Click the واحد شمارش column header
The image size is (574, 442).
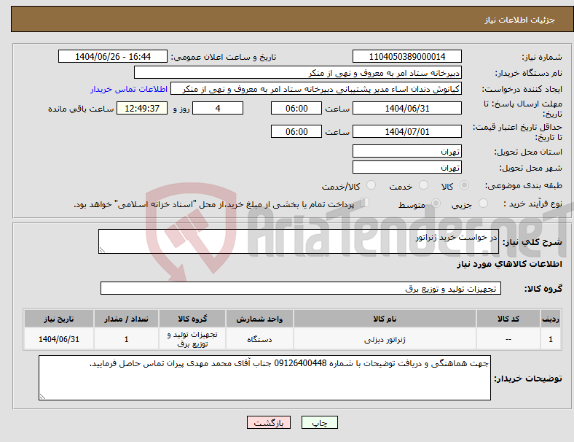259,319
